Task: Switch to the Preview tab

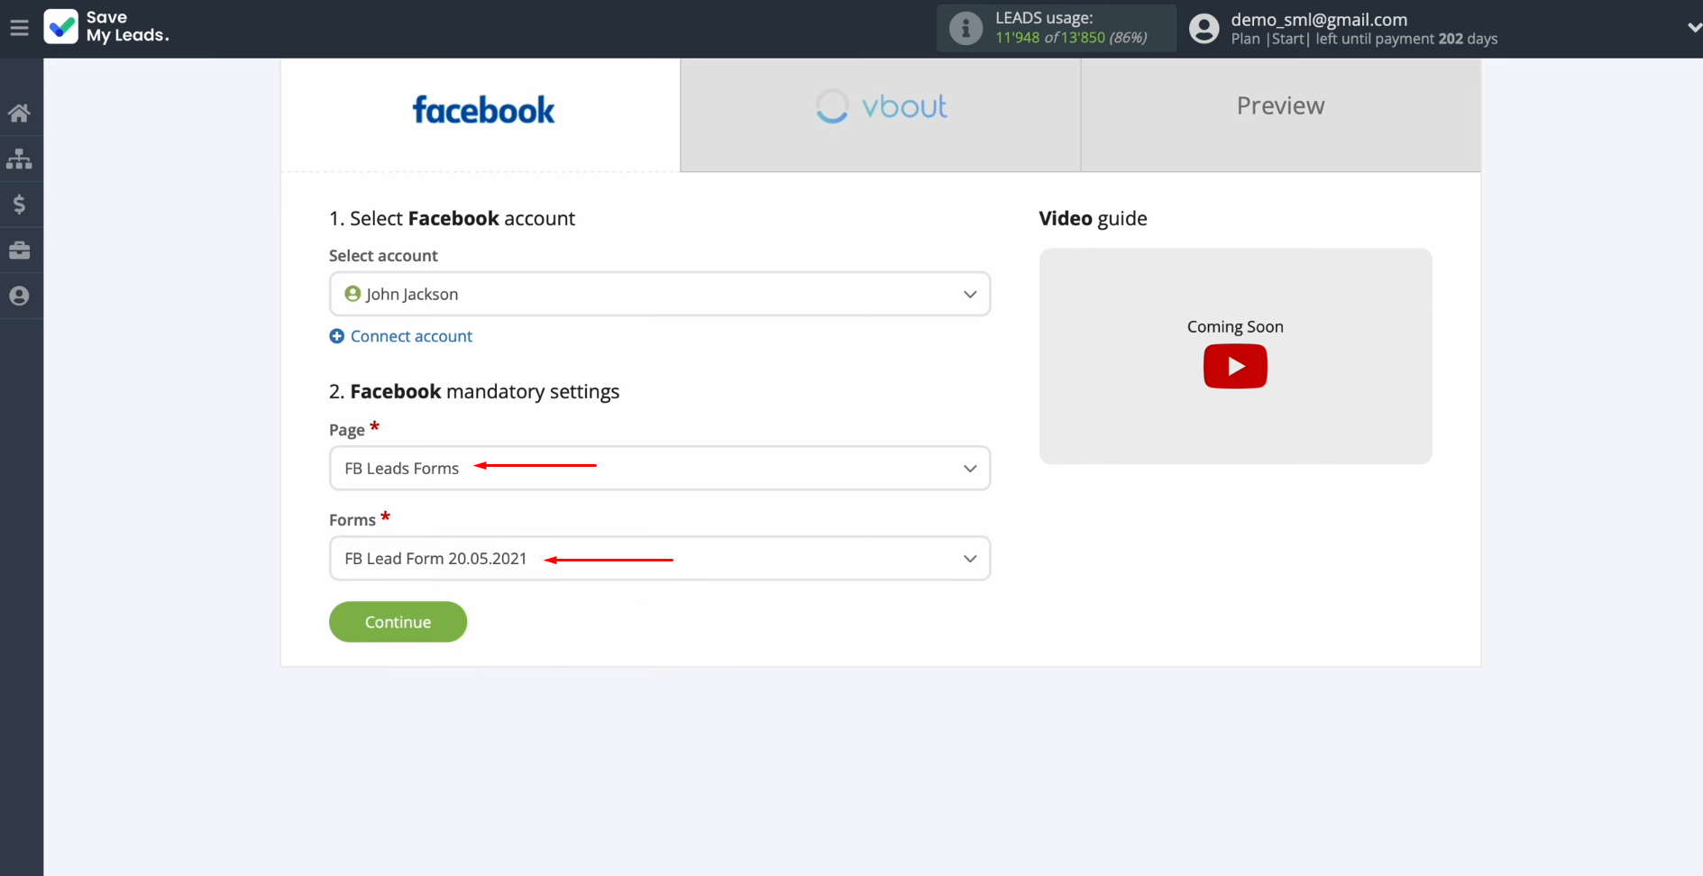Action: tap(1280, 114)
